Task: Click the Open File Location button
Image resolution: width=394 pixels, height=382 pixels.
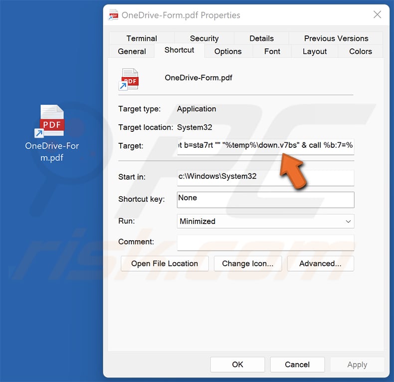Action: pyautogui.click(x=165, y=264)
